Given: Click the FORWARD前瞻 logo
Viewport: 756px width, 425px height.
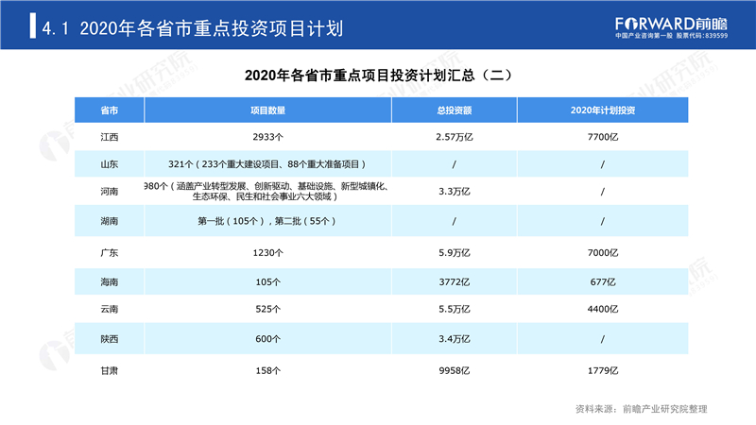Looking at the screenshot, I should [671, 28].
